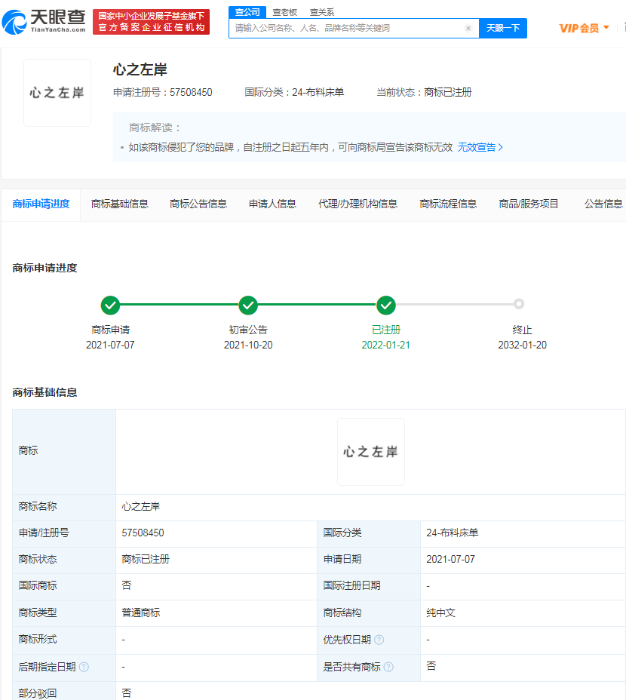
Task: Click the 心之左岸 page heading
Action: click(140, 69)
